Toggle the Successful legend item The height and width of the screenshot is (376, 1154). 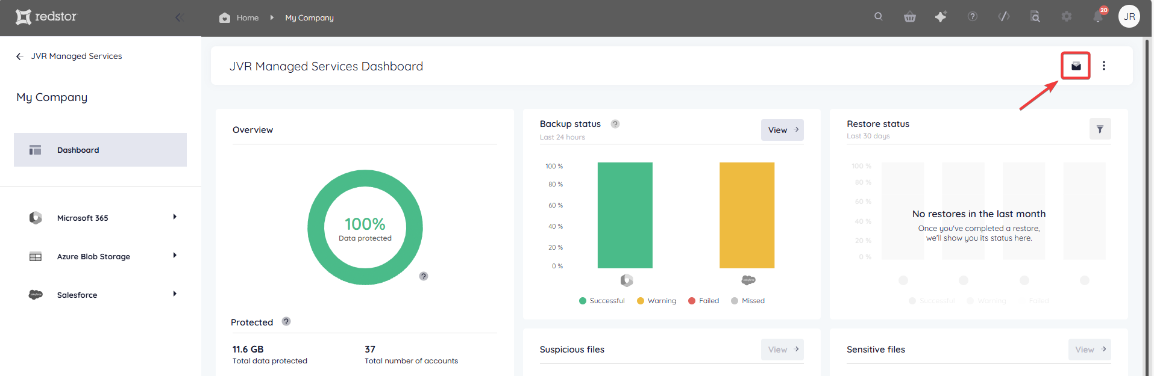(601, 301)
